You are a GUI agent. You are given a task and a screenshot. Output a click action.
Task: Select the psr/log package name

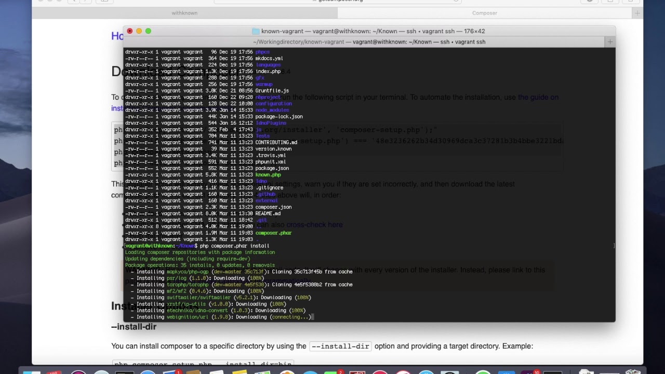point(177,278)
